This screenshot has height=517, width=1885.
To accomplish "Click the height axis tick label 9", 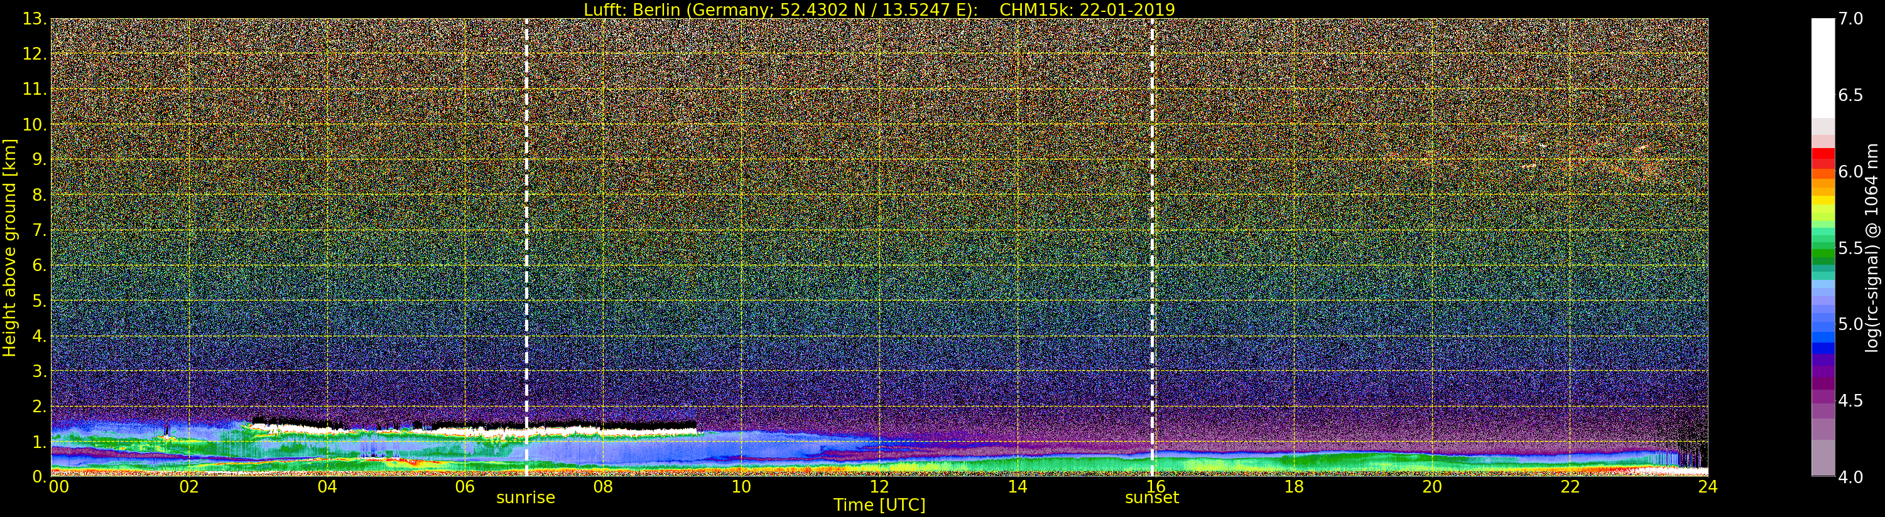I will coord(38,159).
